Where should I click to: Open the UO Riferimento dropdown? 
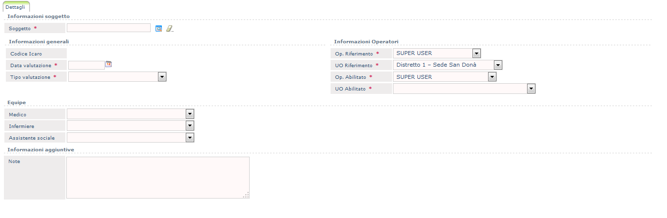498,65
